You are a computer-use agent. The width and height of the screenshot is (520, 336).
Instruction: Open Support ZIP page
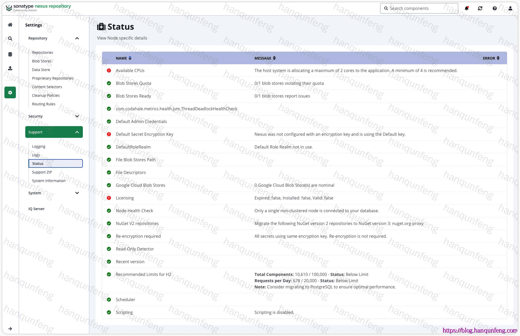pos(42,172)
